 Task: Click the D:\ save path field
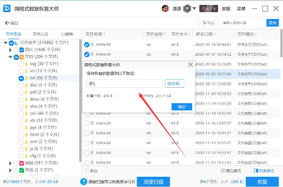(124, 83)
